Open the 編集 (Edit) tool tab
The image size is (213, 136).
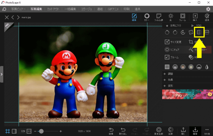tap(134, 17)
